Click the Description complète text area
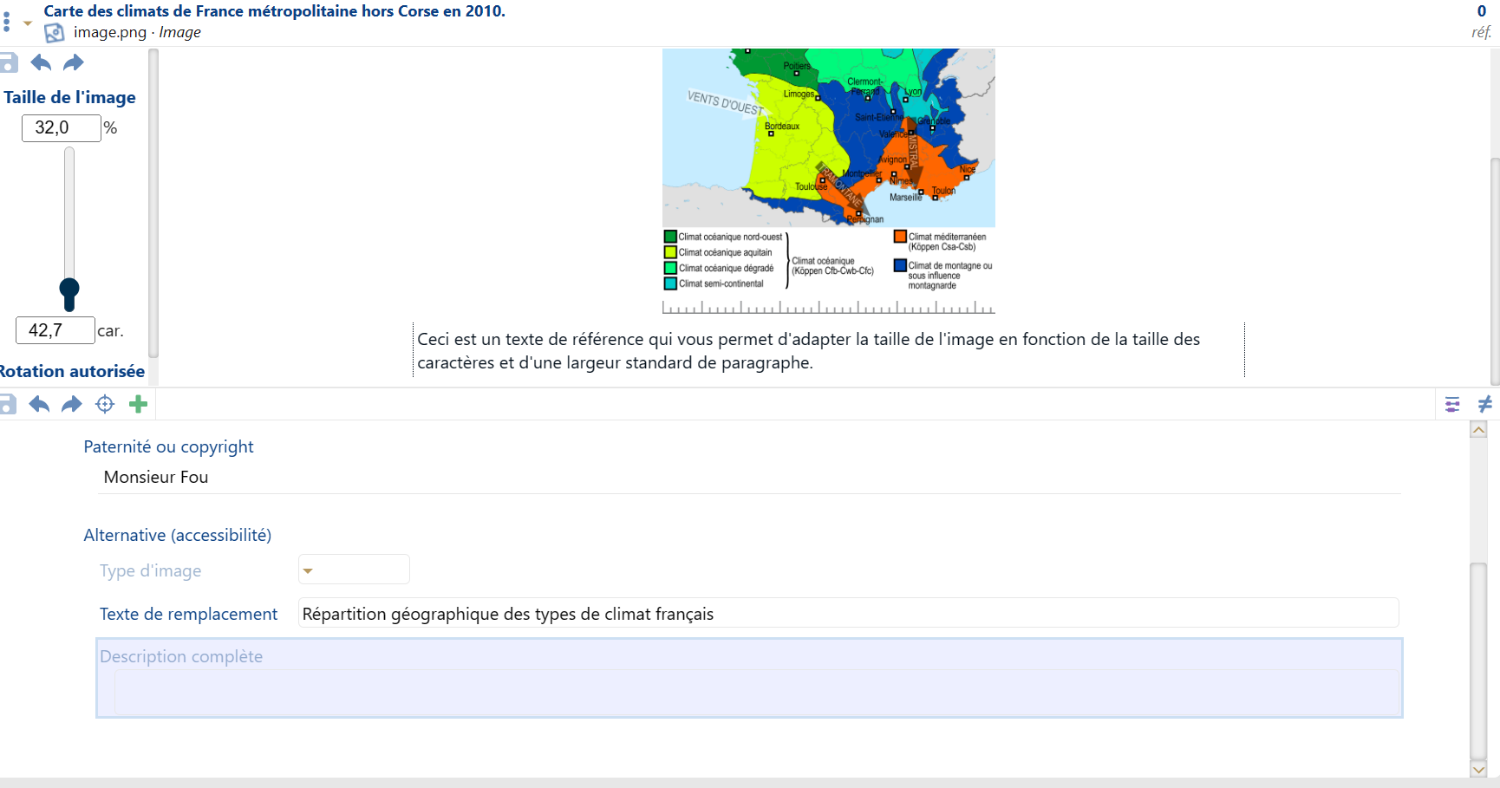 [758, 692]
